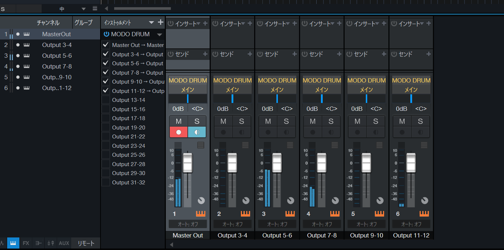Add a send to the Output 7-8 channel
504x250 pixels.
point(339,54)
